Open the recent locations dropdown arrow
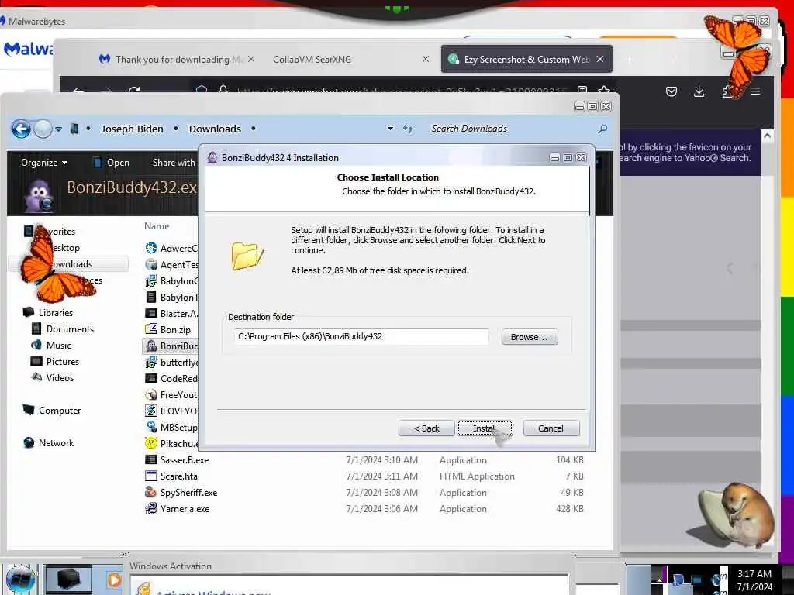This screenshot has width=794, height=595. 59,129
